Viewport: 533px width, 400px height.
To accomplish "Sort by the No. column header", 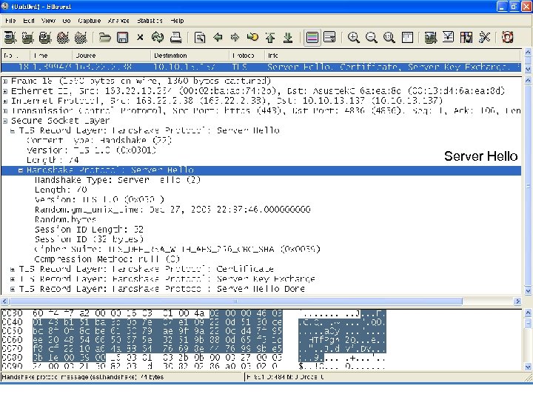I will point(16,55).
